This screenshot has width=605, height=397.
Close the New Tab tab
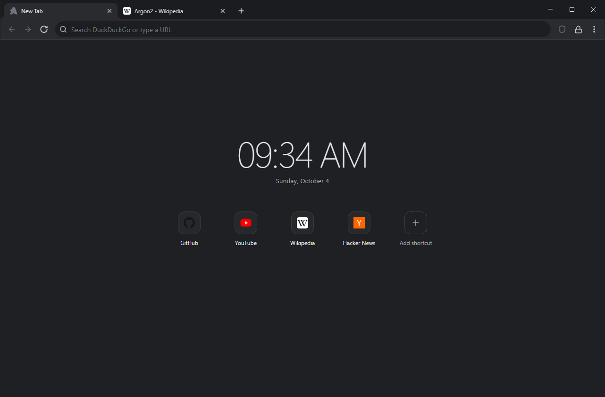[x=109, y=11]
